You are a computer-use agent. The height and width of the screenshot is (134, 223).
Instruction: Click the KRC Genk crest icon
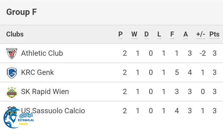[12, 73]
